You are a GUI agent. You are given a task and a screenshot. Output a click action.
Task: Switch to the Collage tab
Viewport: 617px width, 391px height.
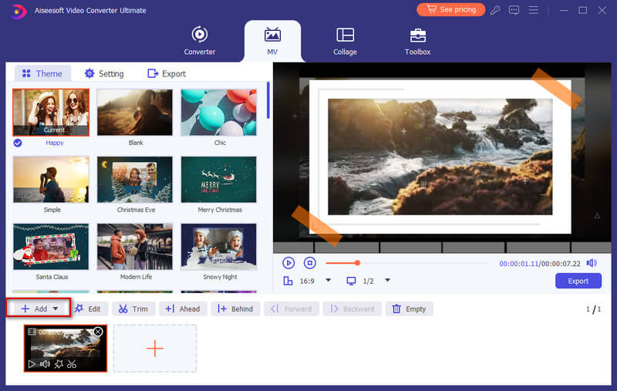point(345,40)
